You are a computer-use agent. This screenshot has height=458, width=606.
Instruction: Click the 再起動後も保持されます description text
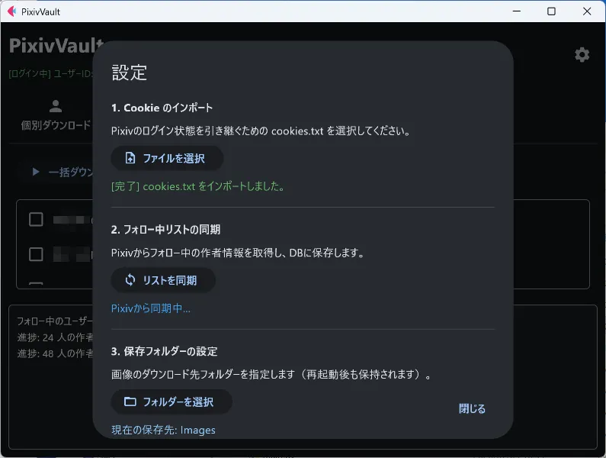click(x=271, y=374)
